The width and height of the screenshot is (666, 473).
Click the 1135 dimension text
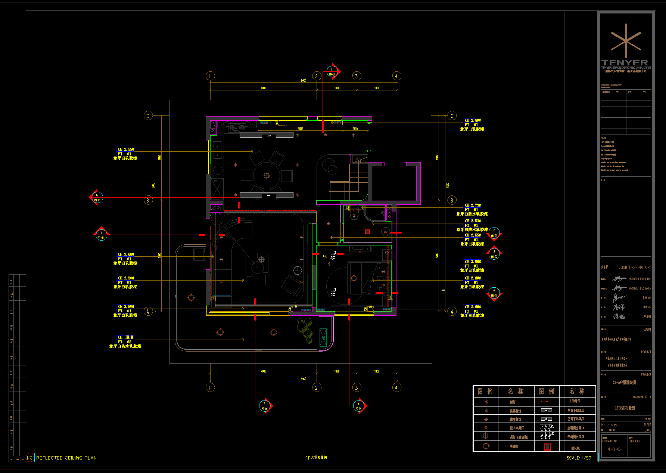point(355,129)
